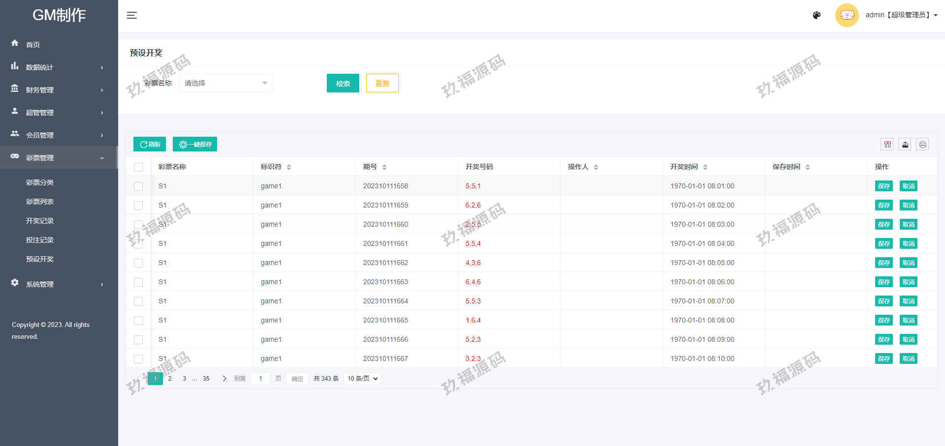Open the theme color palette icon
The width and height of the screenshot is (945, 446).
817,15
